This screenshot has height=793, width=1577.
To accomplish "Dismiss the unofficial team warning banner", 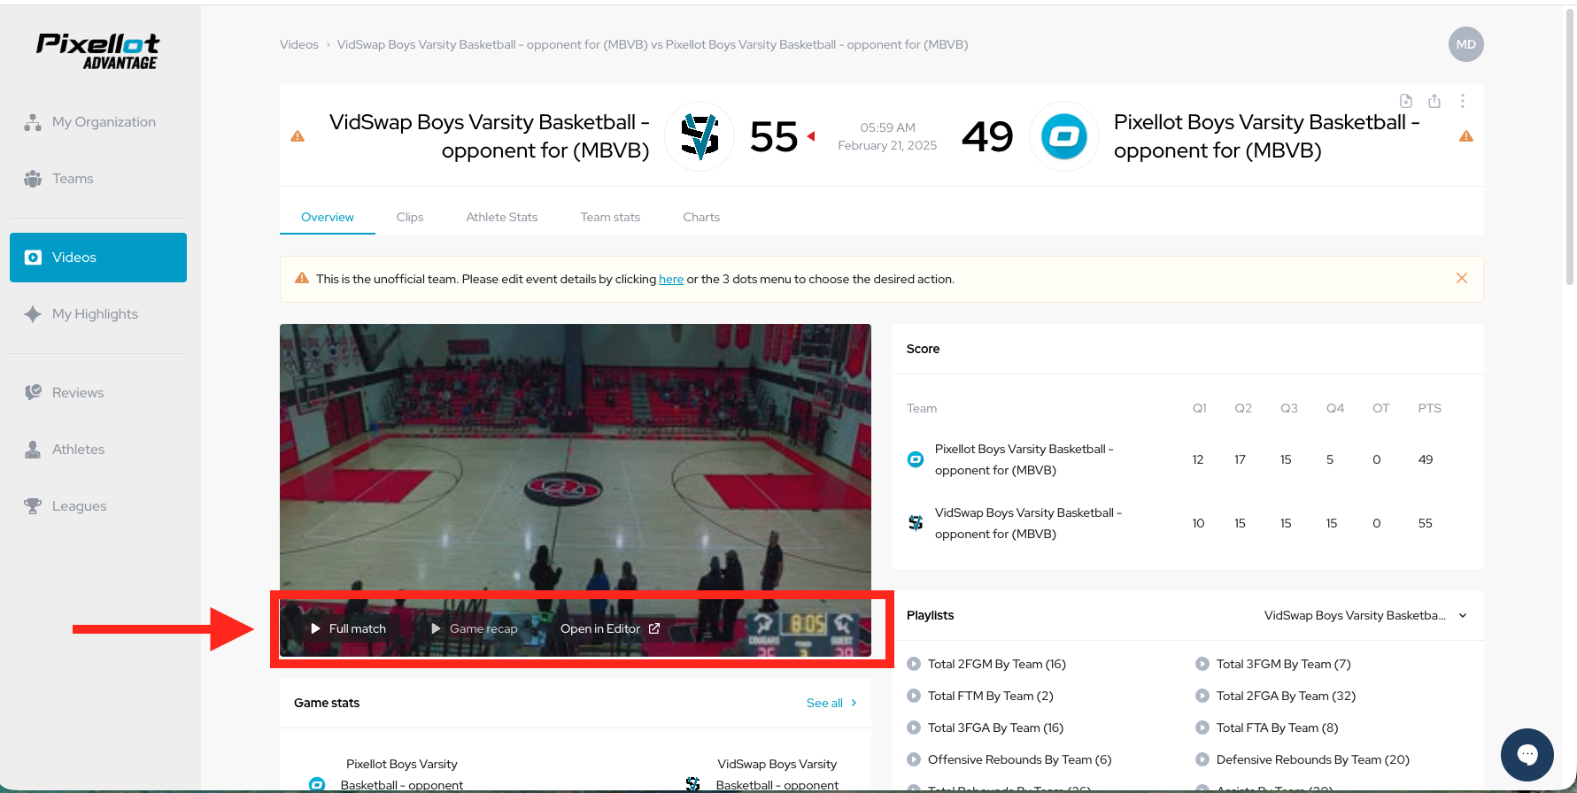I will (x=1461, y=278).
